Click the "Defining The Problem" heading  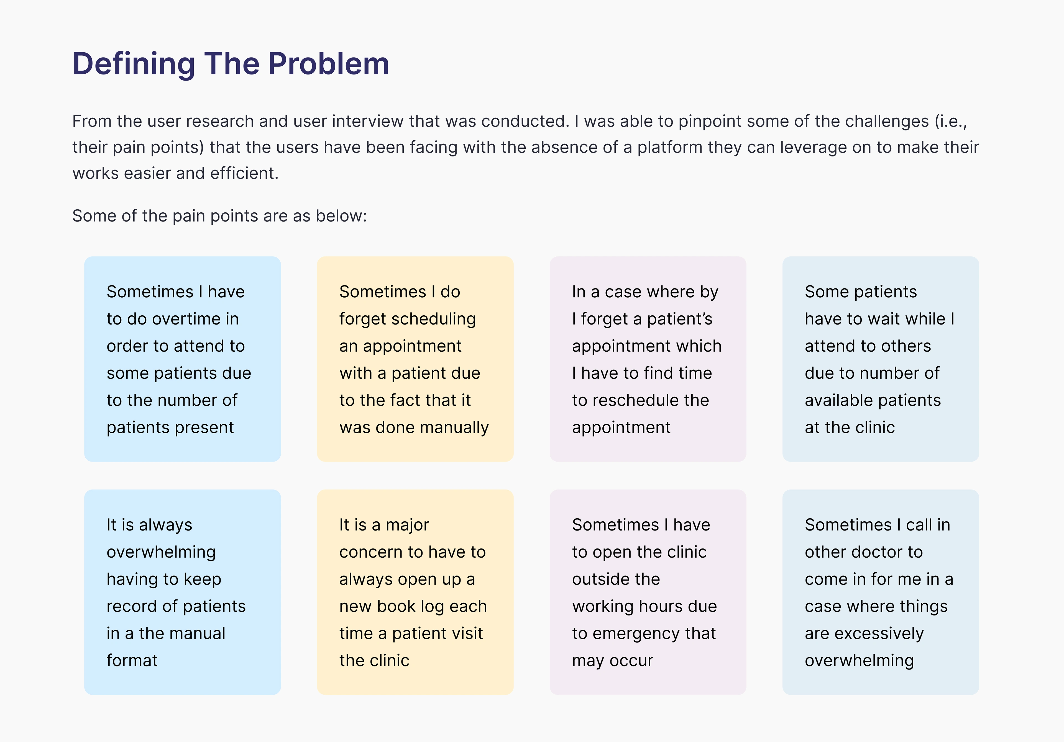click(231, 63)
